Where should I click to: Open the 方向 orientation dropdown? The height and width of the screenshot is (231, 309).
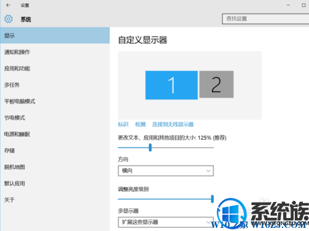[x=166, y=170]
